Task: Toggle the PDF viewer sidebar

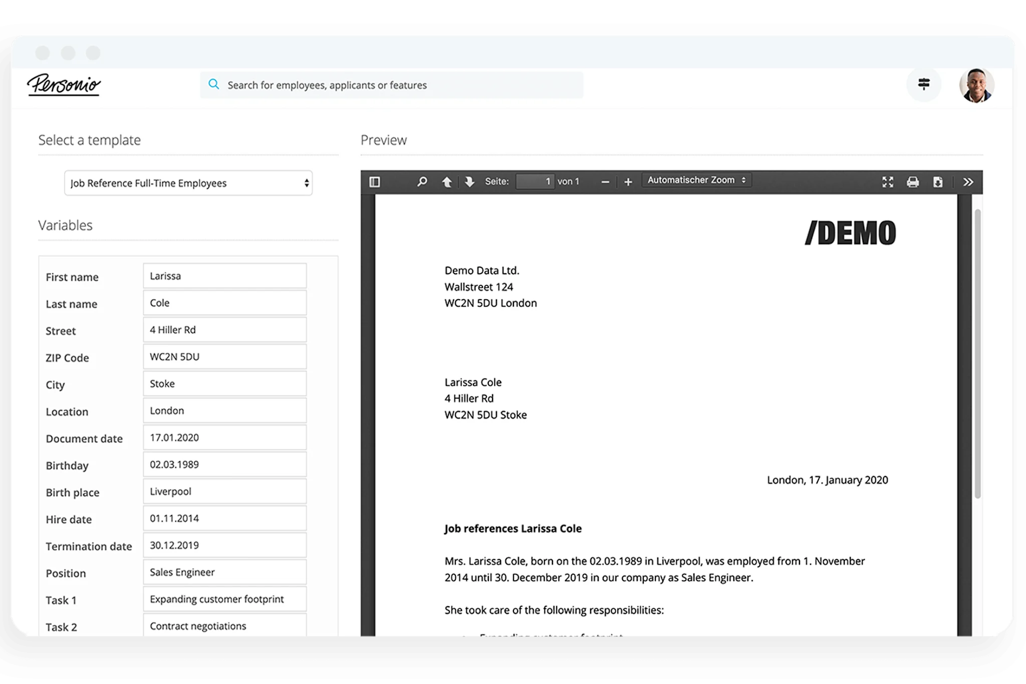Action: coord(375,182)
